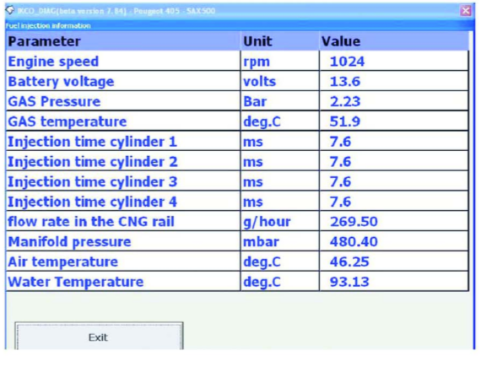481x367 pixels.
Task: Click the 1024 engine speed value
Action: coord(348,62)
